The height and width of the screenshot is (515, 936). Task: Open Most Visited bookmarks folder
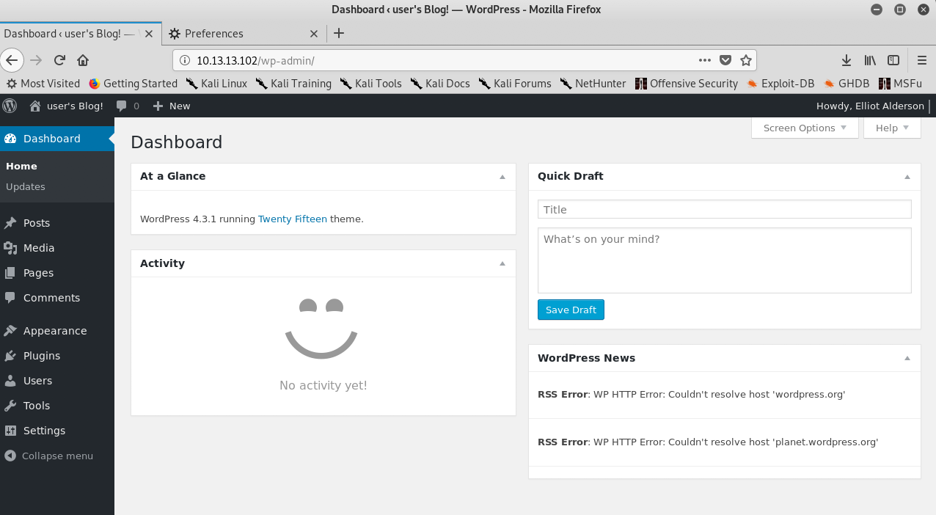pos(43,84)
